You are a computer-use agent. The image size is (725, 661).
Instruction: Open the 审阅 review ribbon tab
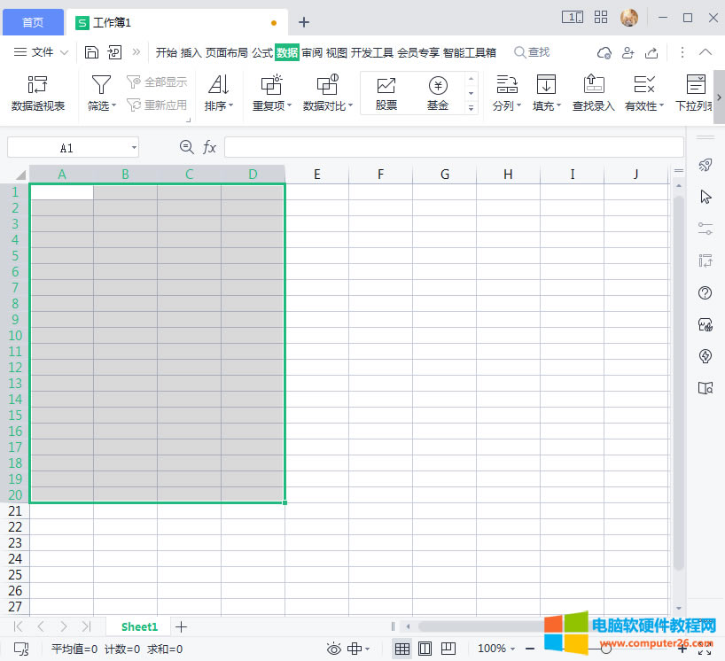(x=312, y=52)
